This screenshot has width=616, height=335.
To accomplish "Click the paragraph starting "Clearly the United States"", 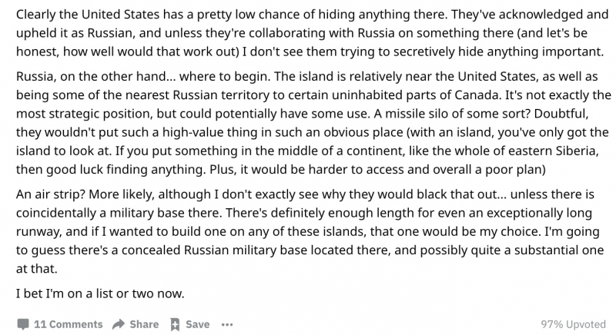I will point(313,33).
